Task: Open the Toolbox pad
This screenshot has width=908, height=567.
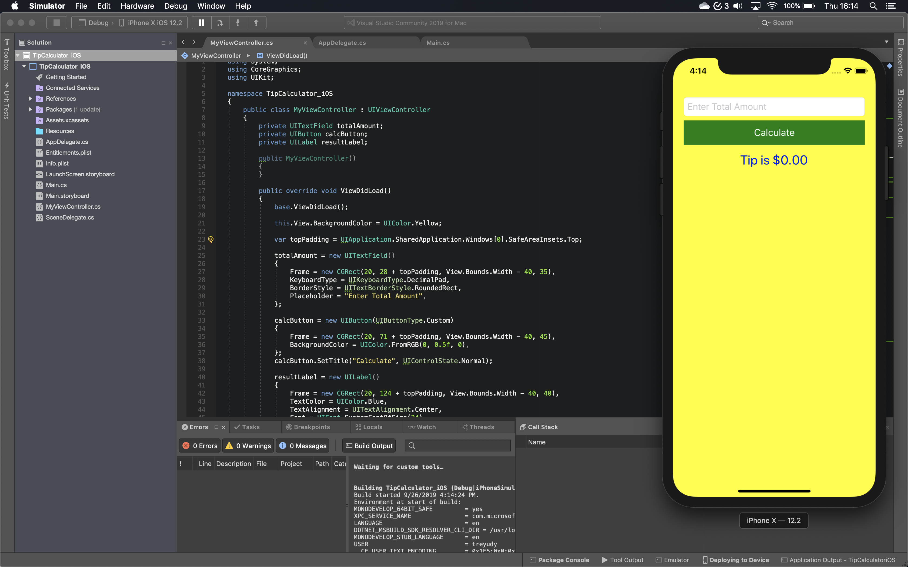Action: [x=6, y=52]
